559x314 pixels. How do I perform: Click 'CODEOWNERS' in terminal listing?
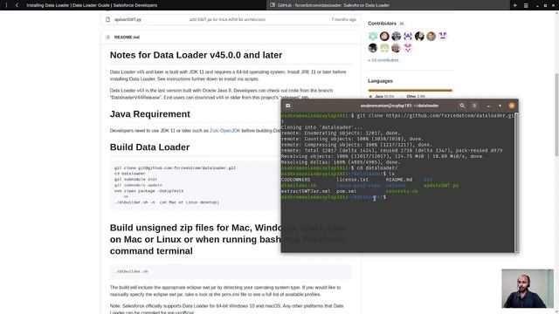pos(295,180)
